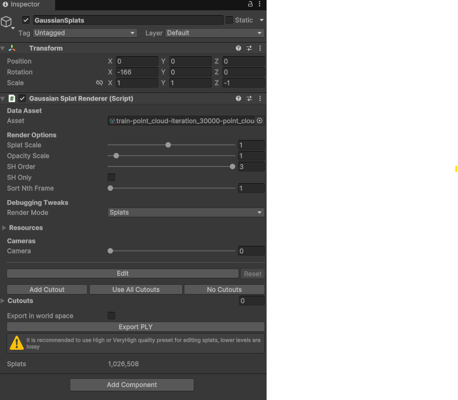Expand the Resources foldout
This screenshot has width=458, height=400.
(x=4, y=228)
